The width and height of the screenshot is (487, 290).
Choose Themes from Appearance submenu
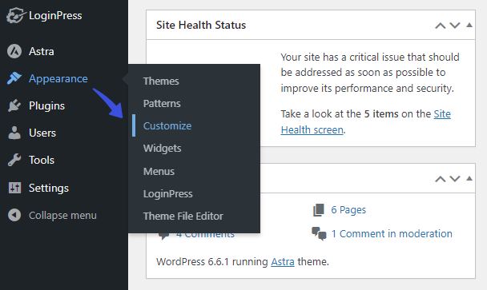[x=161, y=81]
